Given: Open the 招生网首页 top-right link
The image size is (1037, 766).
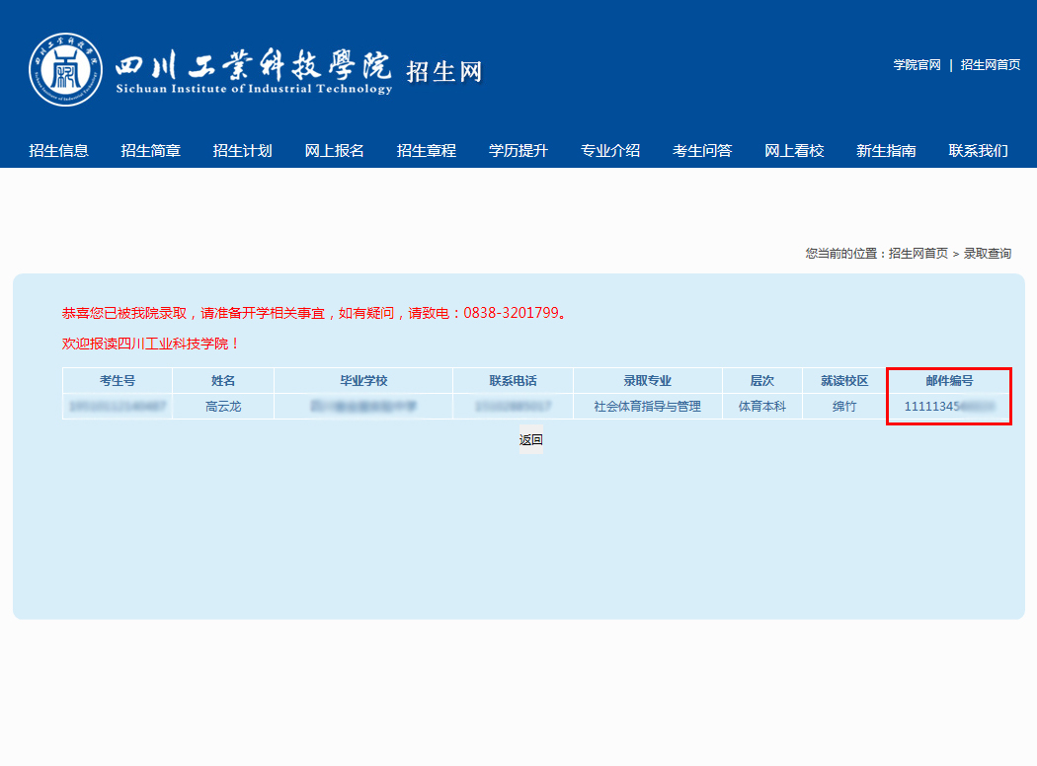Looking at the screenshot, I should click(990, 65).
